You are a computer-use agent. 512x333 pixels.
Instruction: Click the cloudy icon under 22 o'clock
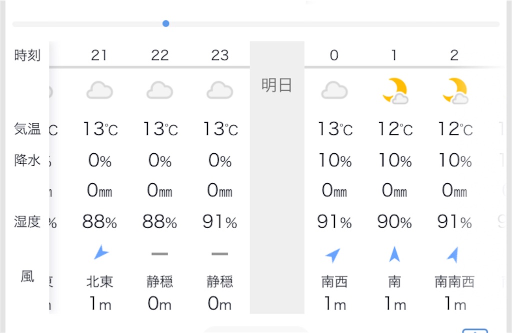159,90
